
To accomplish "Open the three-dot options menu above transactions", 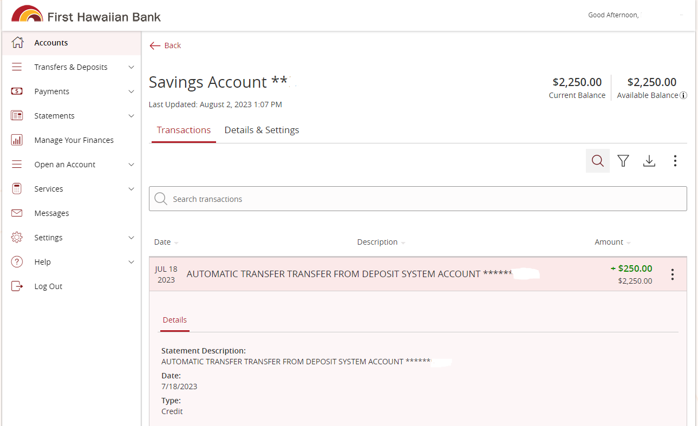I will coord(675,161).
